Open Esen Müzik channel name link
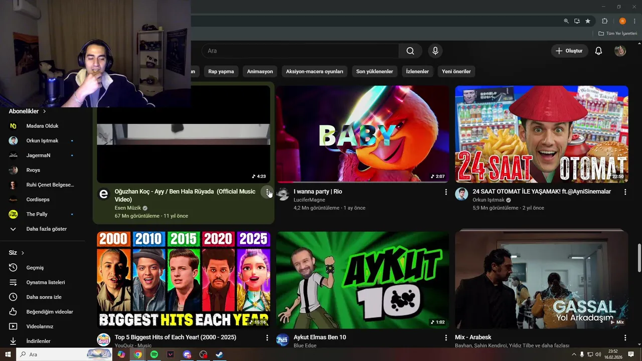This screenshot has width=642, height=361. tap(127, 208)
